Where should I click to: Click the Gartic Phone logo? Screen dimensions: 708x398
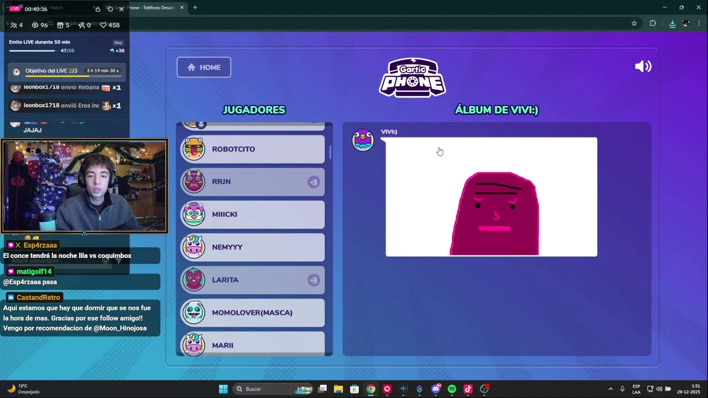coord(412,77)
